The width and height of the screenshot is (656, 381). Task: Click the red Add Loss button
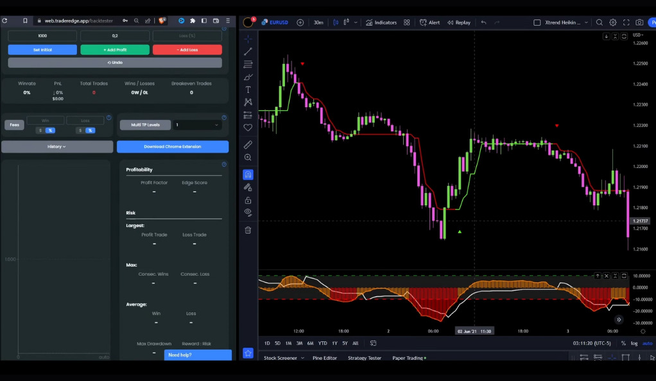tap(187, 50)
